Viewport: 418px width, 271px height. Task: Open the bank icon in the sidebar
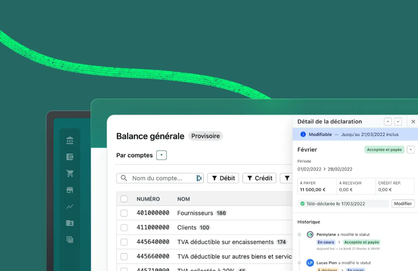(70, 141)
